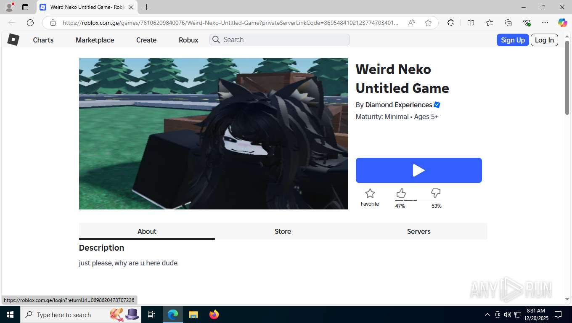Click the Sign Up button
Image resolution: width=572 pixels, height=323 pixels.
(513, 40)
